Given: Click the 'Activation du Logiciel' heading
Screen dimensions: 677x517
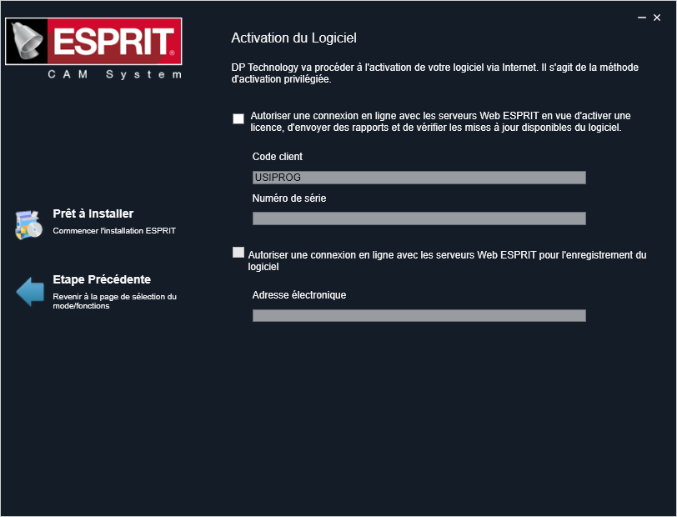Looking at the screenshot, I should (293, 38).
